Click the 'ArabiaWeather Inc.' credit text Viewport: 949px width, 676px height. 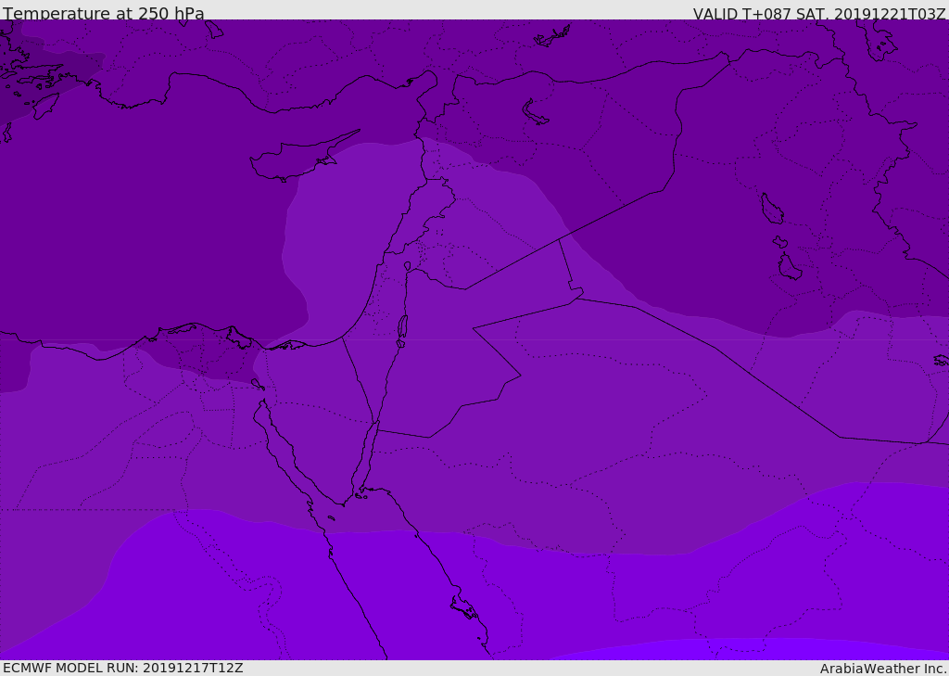(883, 669)
